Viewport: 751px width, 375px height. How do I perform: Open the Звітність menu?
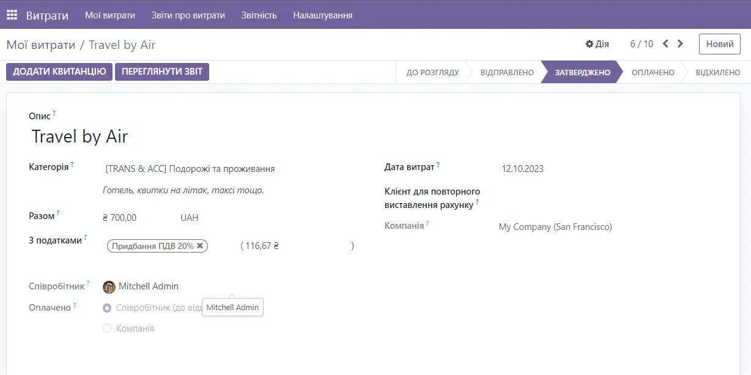point(259,15)
